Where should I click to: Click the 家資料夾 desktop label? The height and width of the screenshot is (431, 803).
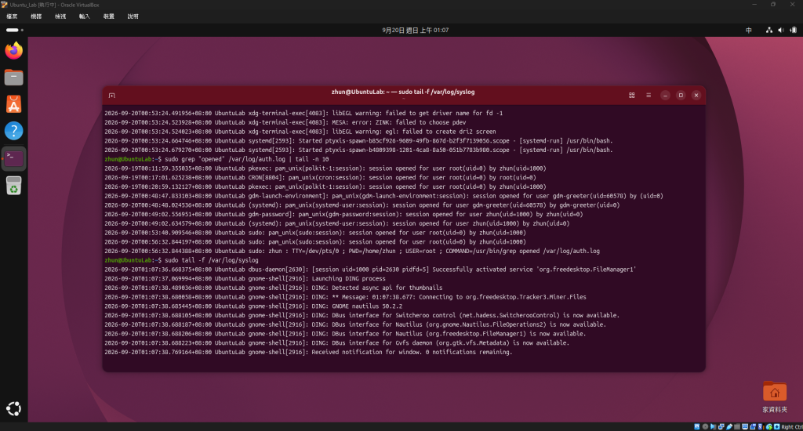click(x=774, y=410)
